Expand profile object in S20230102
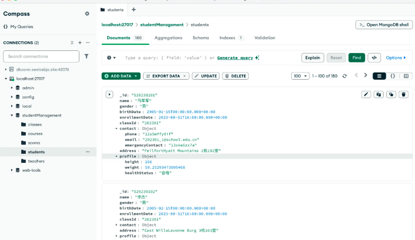The image size is (415, 240). tap(116, 236)
